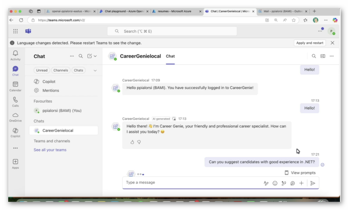349x210 pixels.
Task: Open Chat list more options ellipsis
Action: click(72, 56)
